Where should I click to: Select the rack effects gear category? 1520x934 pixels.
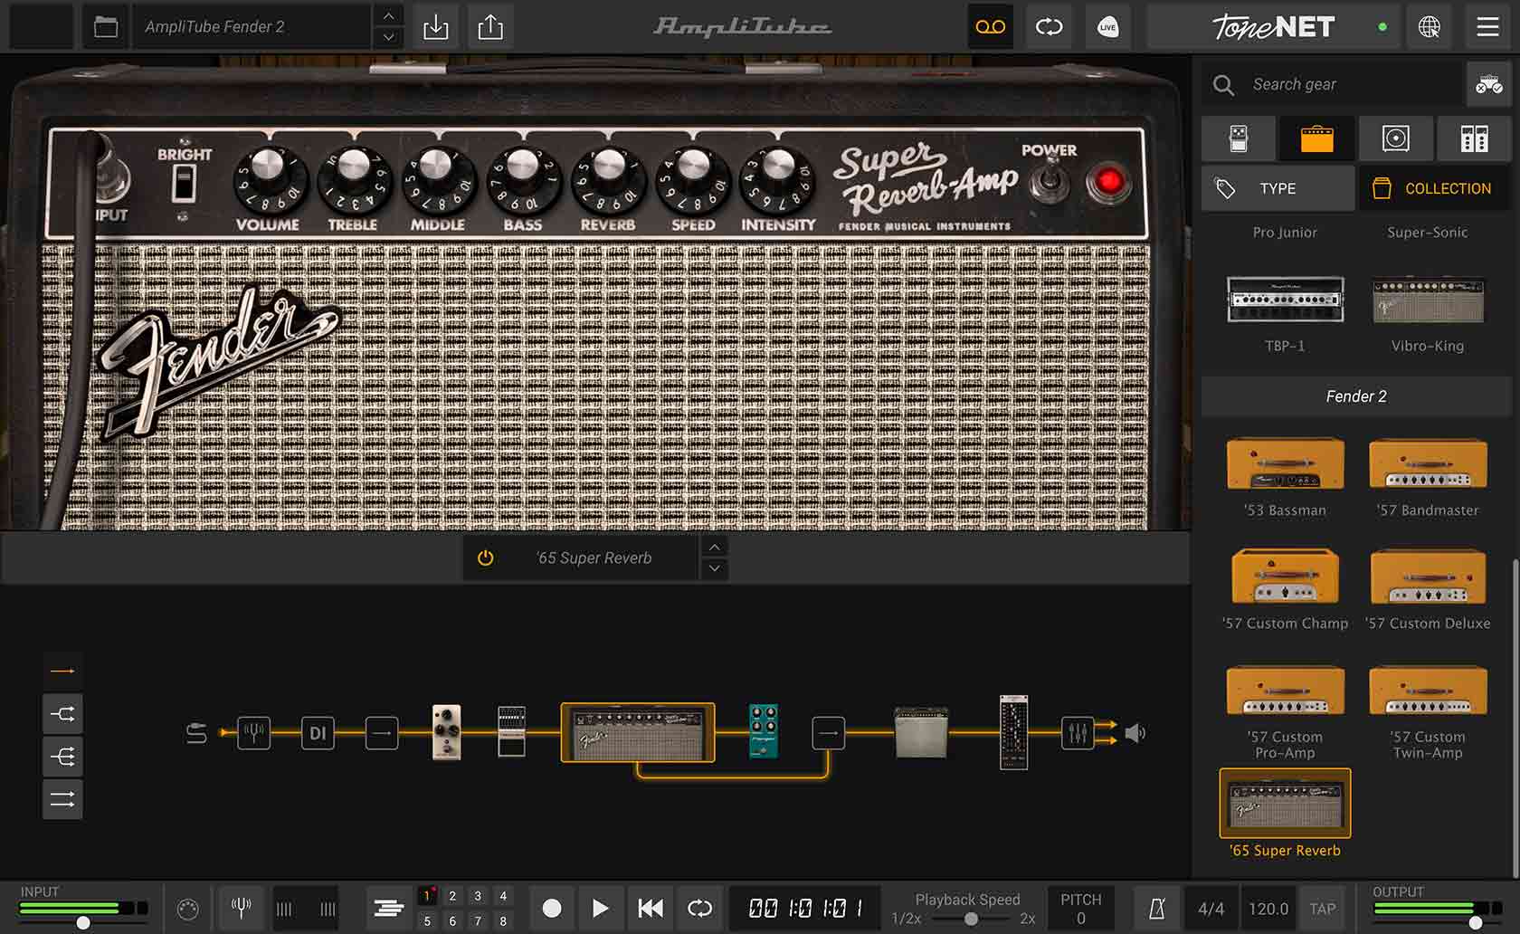(x=1474, y=138)
